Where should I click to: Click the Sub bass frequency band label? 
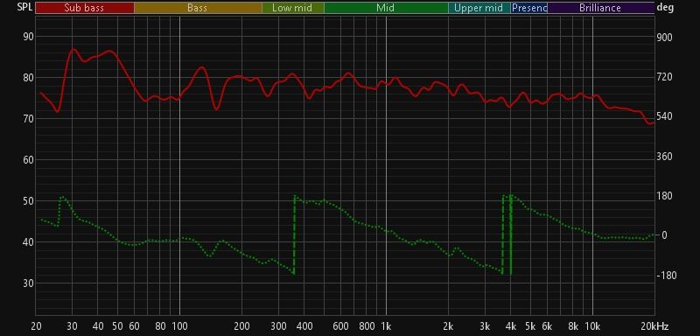85,8
